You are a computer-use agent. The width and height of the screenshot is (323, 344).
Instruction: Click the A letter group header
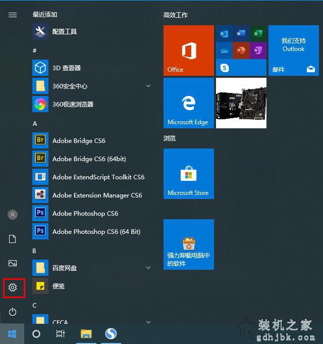point(35,124)
